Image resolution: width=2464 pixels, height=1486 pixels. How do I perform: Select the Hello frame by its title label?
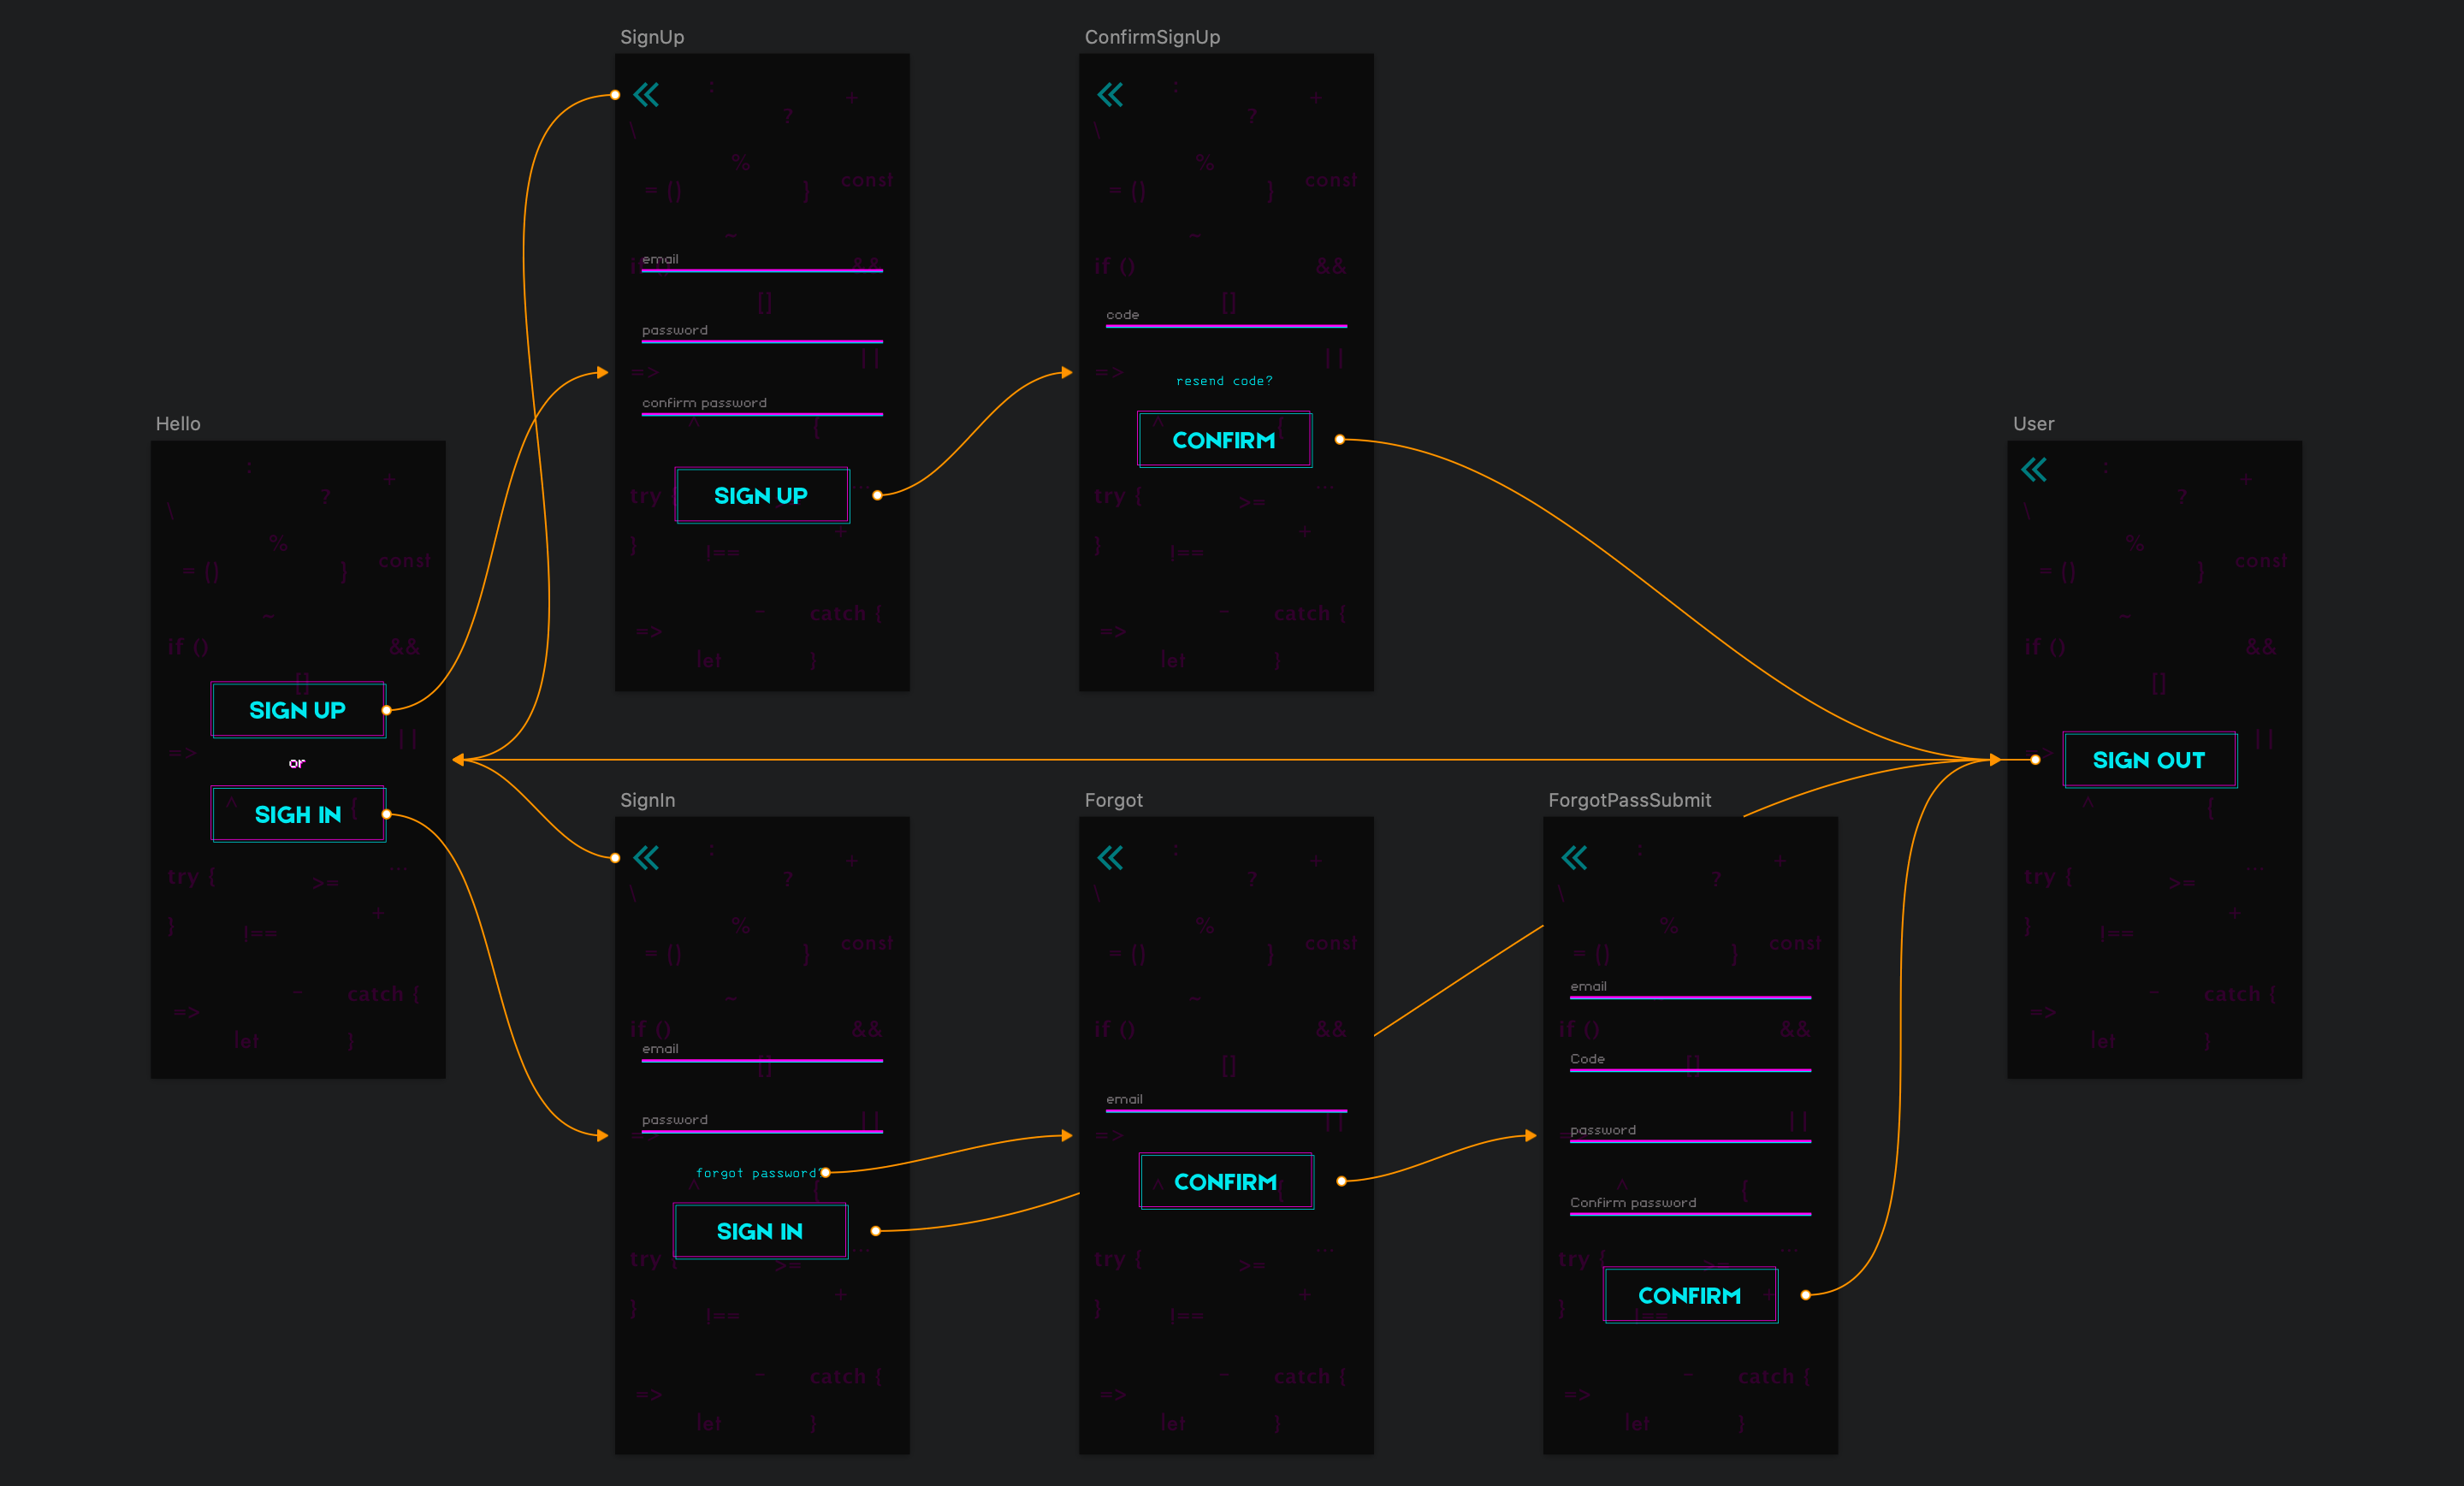[178, 423]
